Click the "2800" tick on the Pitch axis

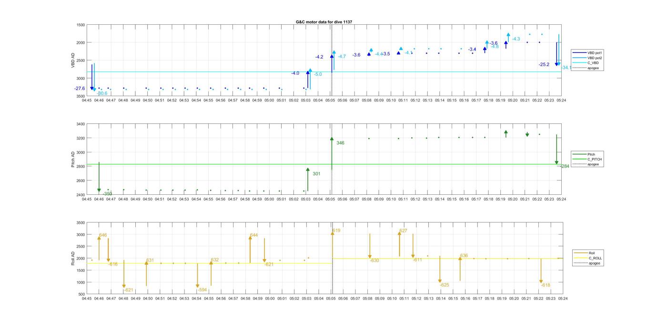point(81,167)
